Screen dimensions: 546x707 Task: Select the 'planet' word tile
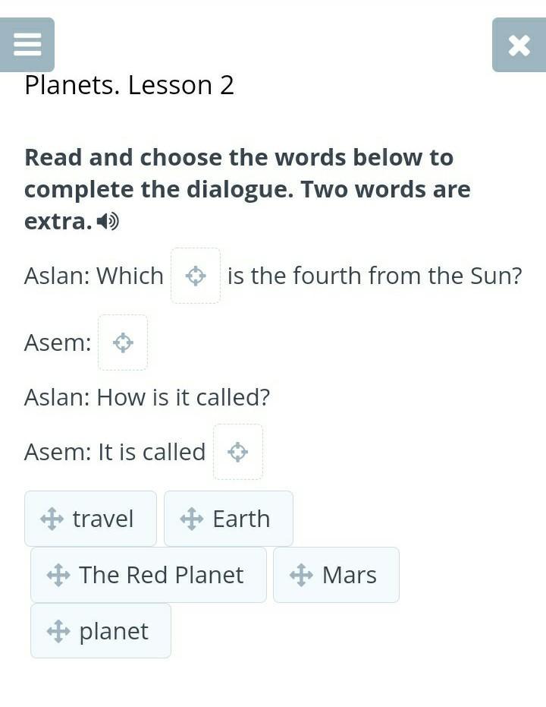tap(101, 631)
